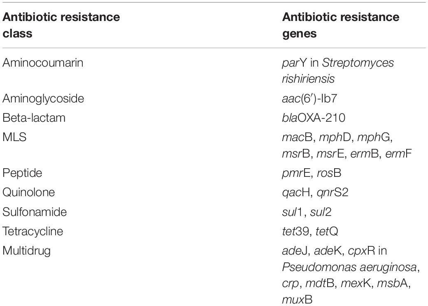The width and height of the screenshot is (428, 306).
Task: Click the aac(6')-Ib7 gene entry
Action: [309, 98]
